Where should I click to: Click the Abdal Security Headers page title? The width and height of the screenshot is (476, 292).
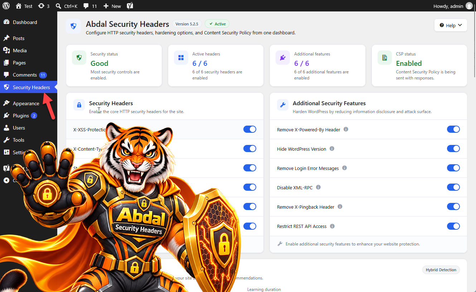(x=127, y=24)
